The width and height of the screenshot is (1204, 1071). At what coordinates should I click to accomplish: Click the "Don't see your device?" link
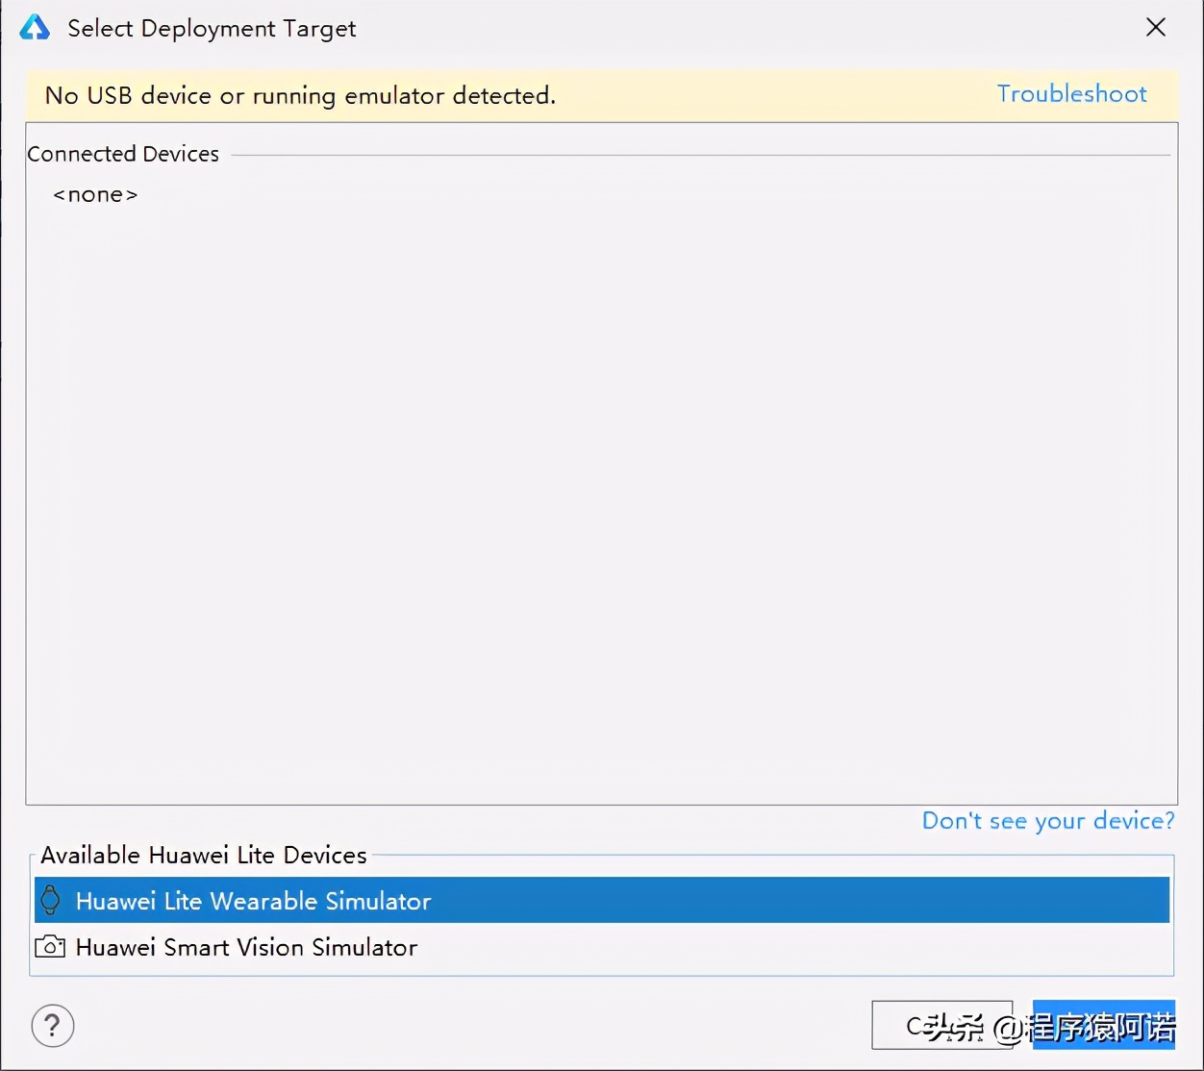pos(1048,821)
